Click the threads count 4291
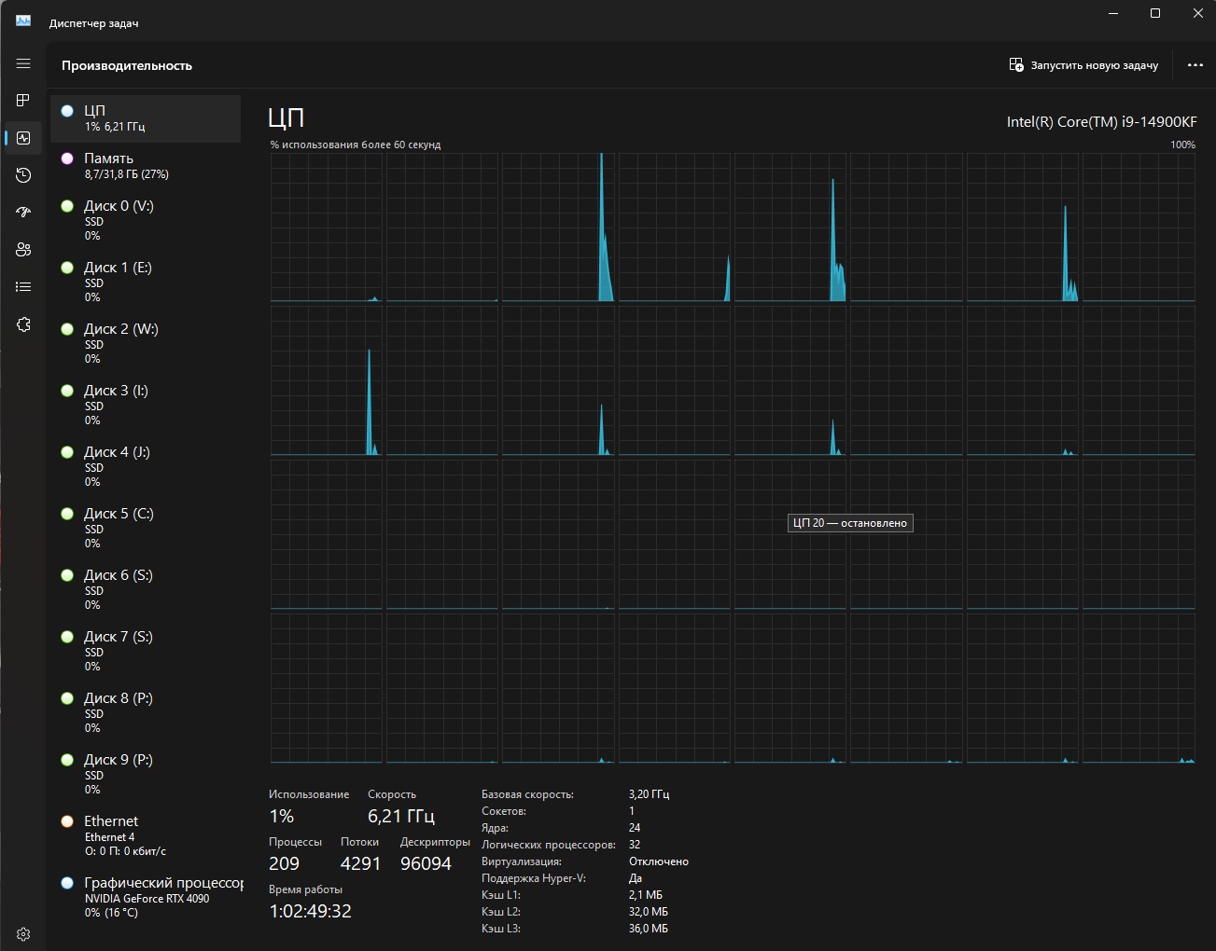Screen dimensions: 1216x951 click(x=360, y=863)
